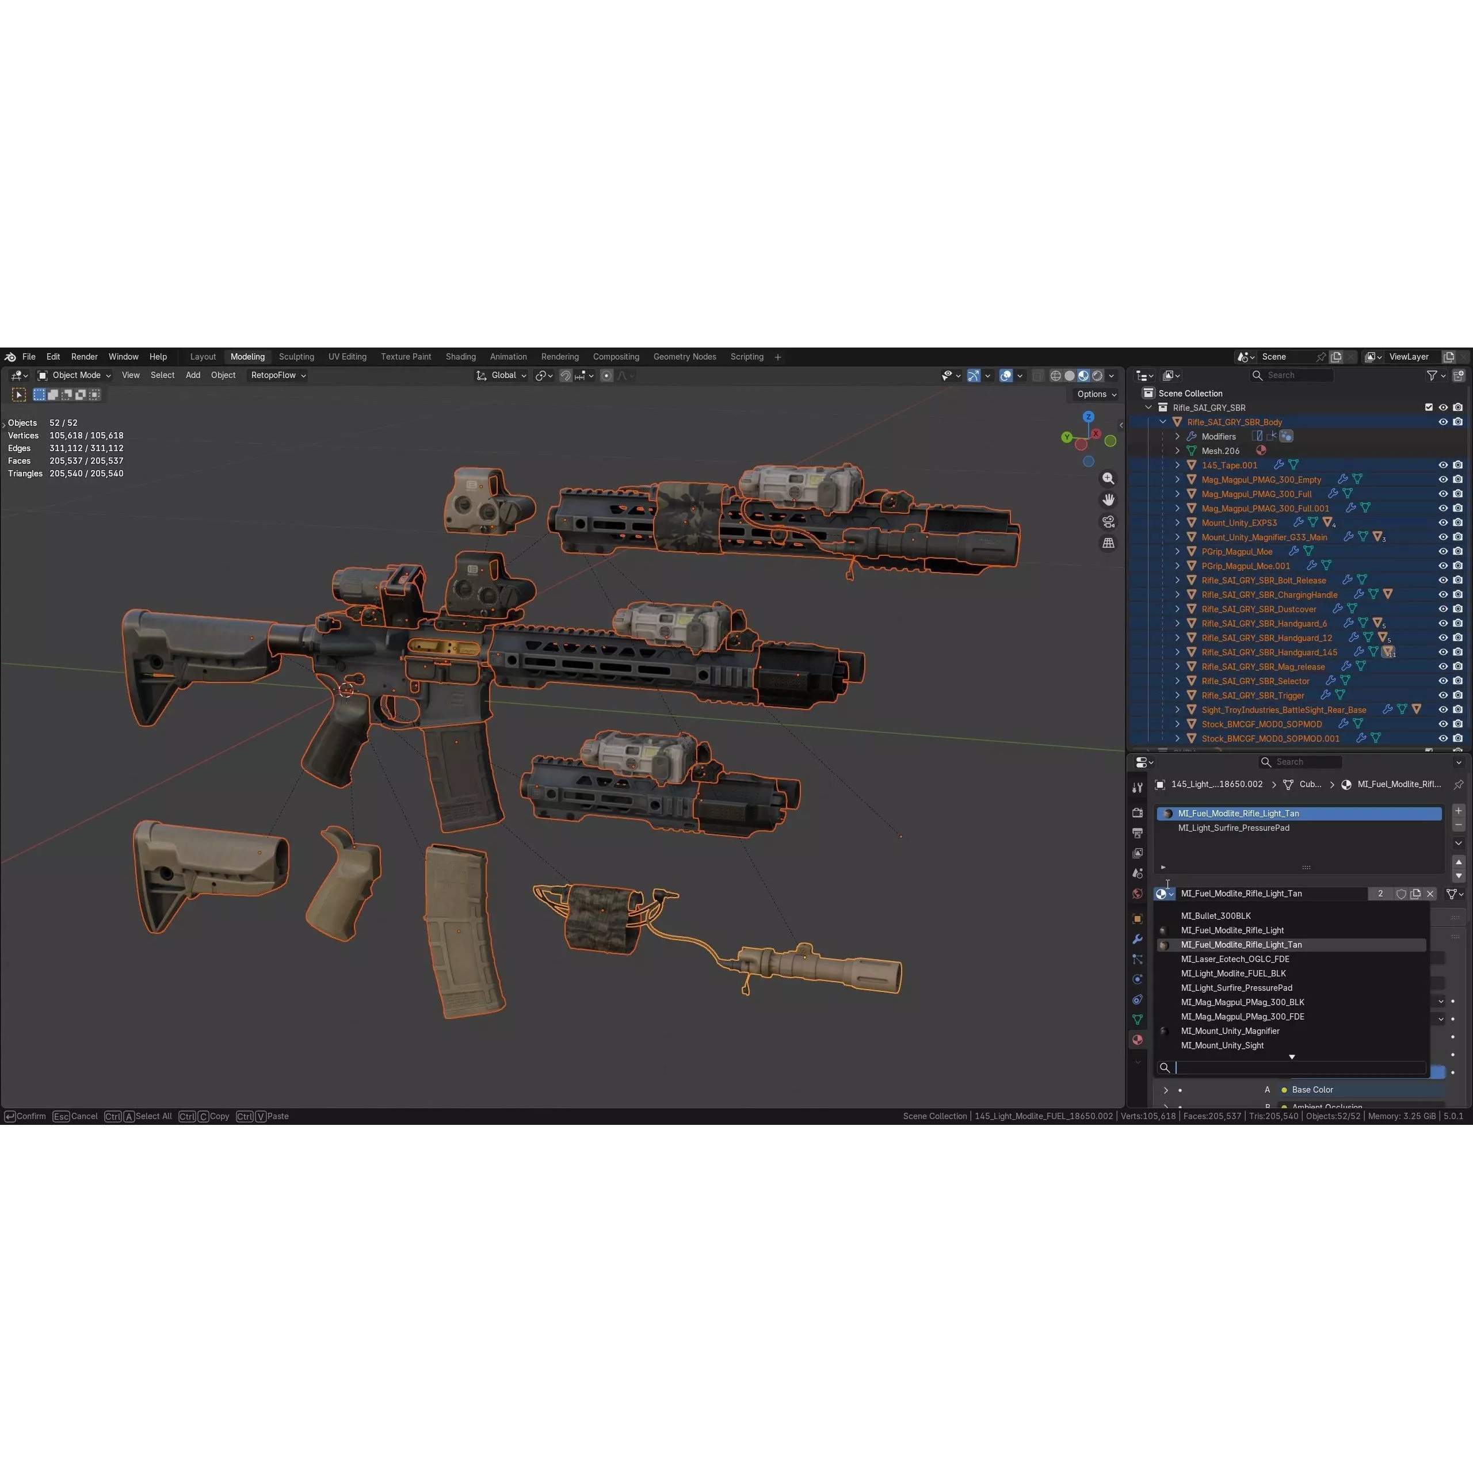1473x1473 pixels.
Task: Choose MI_Laser_Eotech_OGLC_FDE material
Action: [x=1235, y=959]
